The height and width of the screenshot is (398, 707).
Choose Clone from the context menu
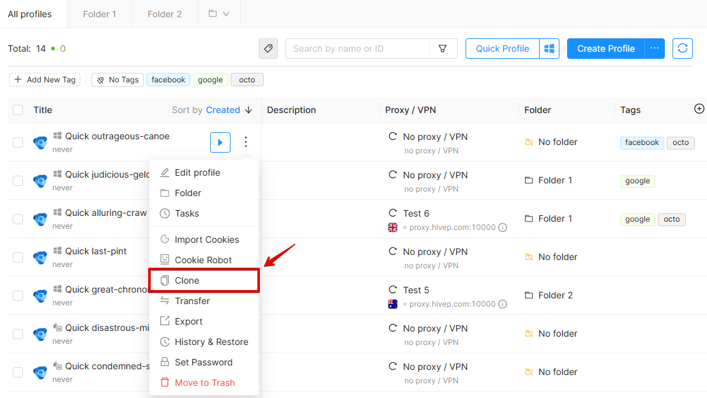[204, 280]
